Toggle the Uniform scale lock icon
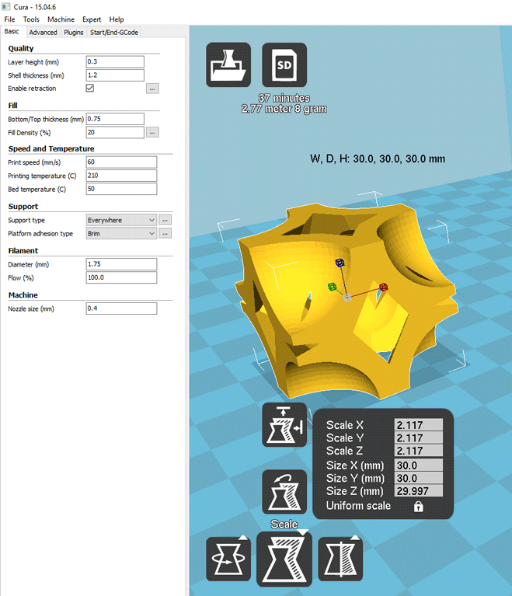This screenshot has height=596, width=512. tap(418, 507)
